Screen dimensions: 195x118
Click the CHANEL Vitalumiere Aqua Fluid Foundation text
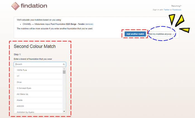(x=53, y=24)
